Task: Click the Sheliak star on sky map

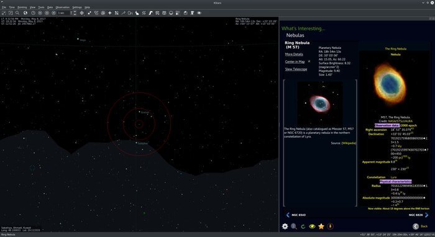Action: (x=140, y=112)
